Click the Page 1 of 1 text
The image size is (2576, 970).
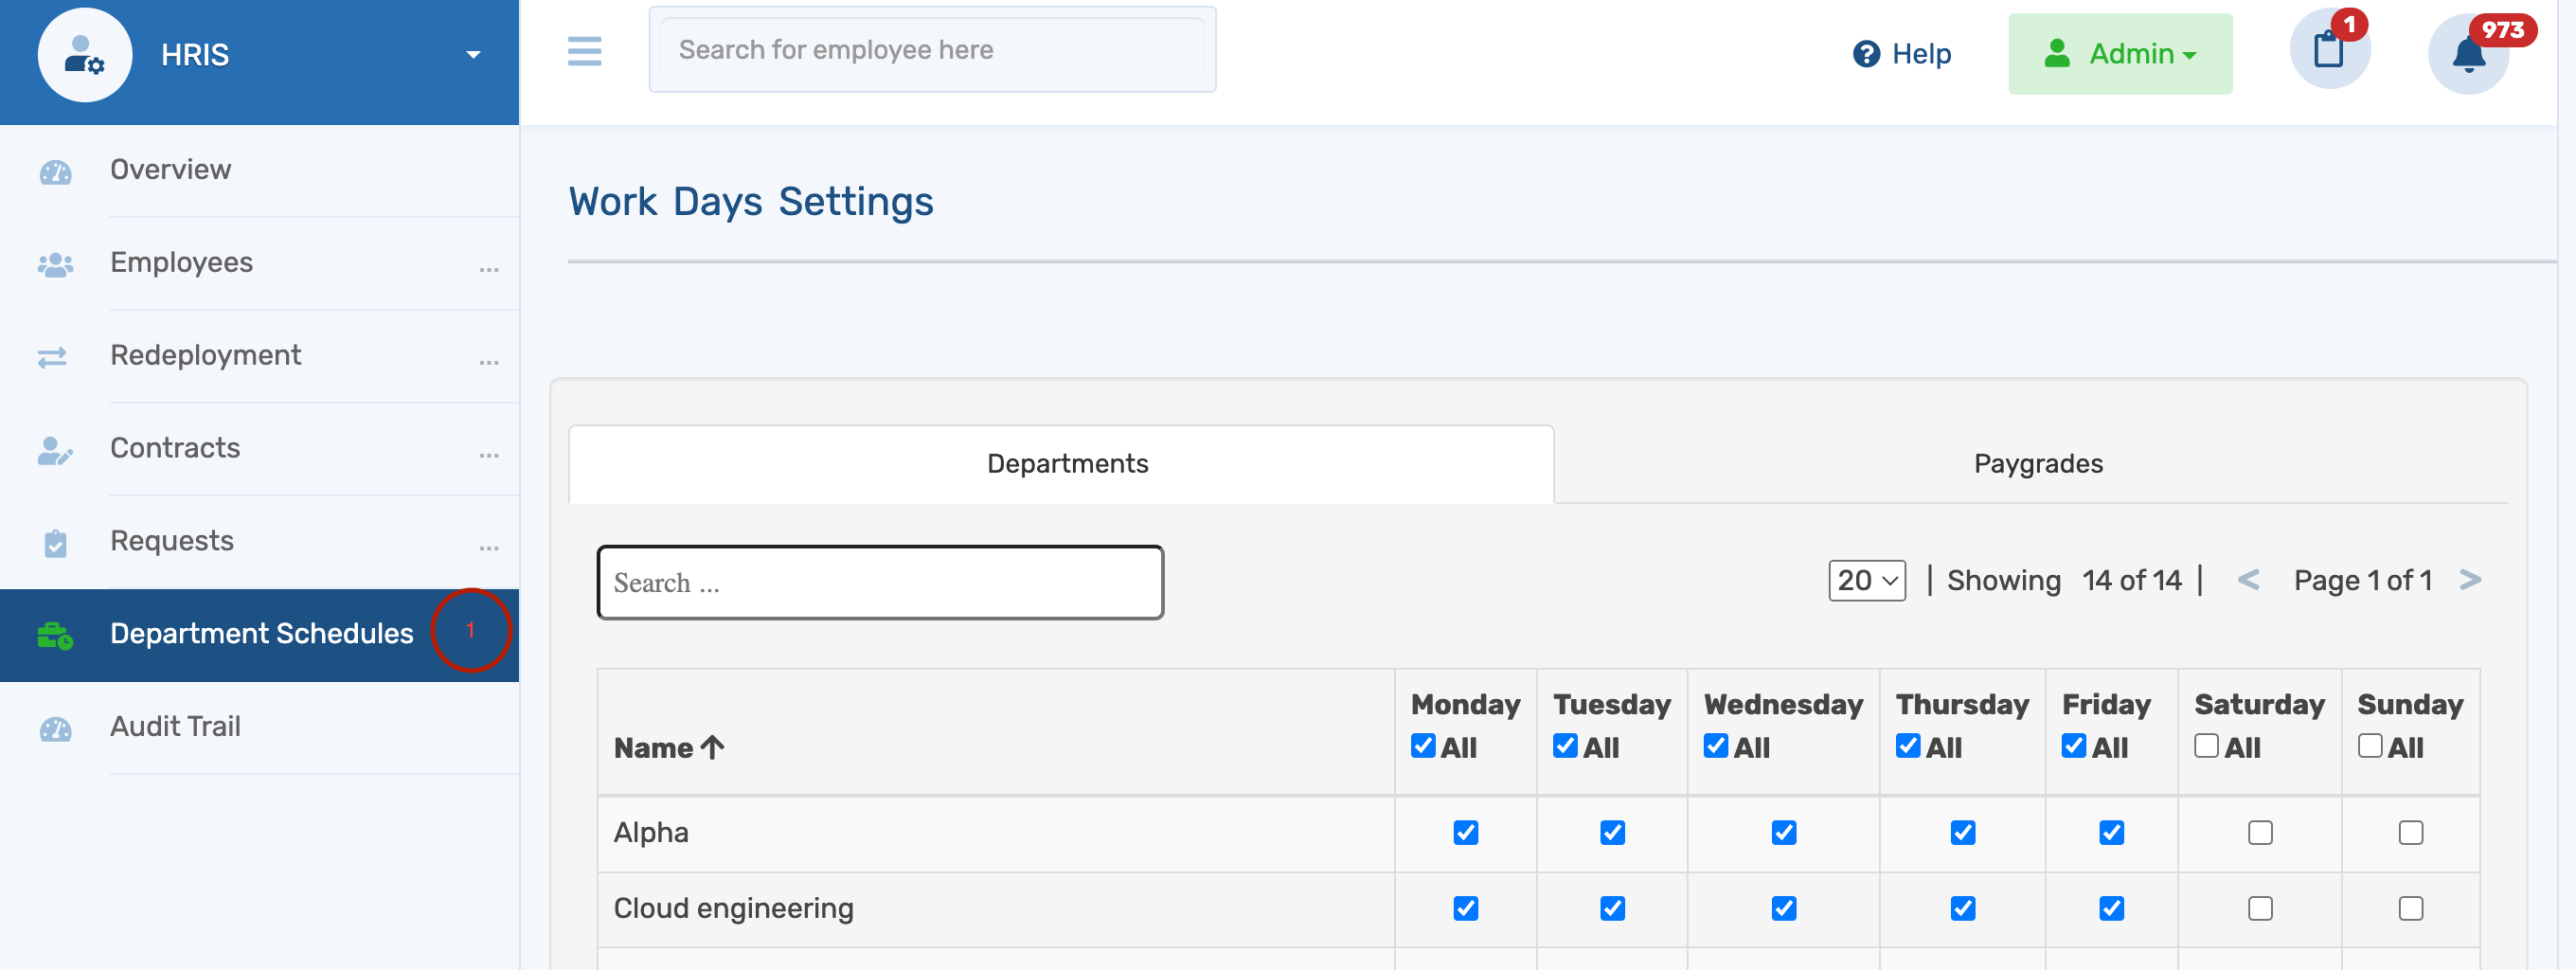click(2362, 580)
